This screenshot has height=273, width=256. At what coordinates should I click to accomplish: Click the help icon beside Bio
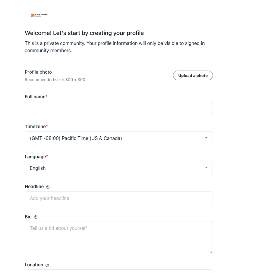click(36, 217)
